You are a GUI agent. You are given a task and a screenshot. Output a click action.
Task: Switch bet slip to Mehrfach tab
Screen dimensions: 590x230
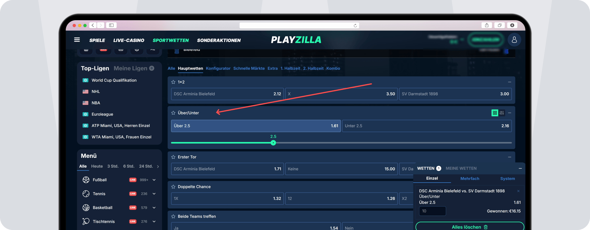point(470,179)
